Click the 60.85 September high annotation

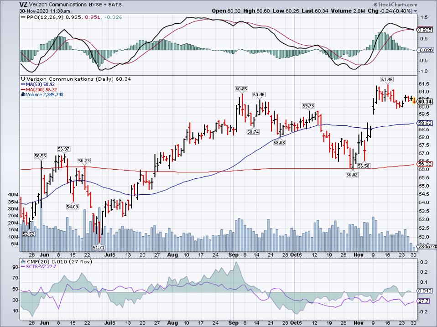241,89
